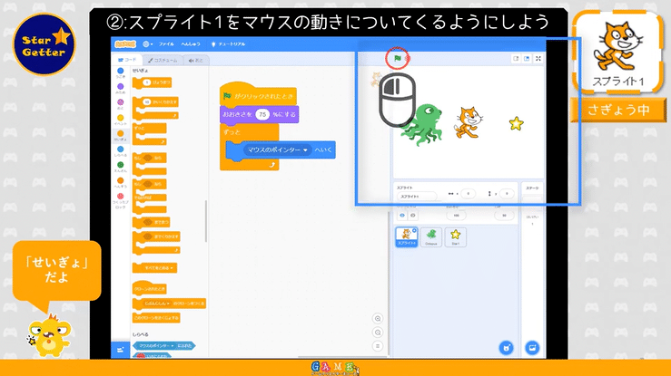Click the 10 かいくりかえす palette block
This screenshot has height=376, width=671.
[x=155, y=102]
